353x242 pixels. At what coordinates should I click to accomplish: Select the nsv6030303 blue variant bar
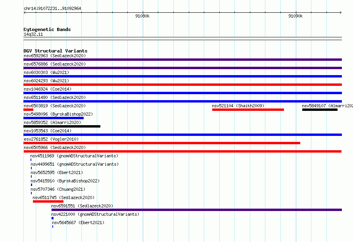(x=182, y=76)
